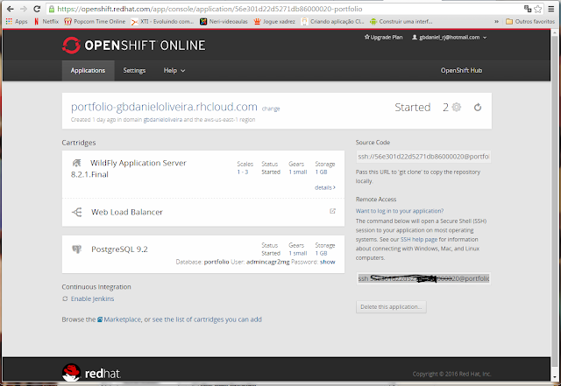Viewport: 561px width, 386px height.
Task: Click the PostgreSQL 9.2 elephant icon
Action: (x=77, y=249)
